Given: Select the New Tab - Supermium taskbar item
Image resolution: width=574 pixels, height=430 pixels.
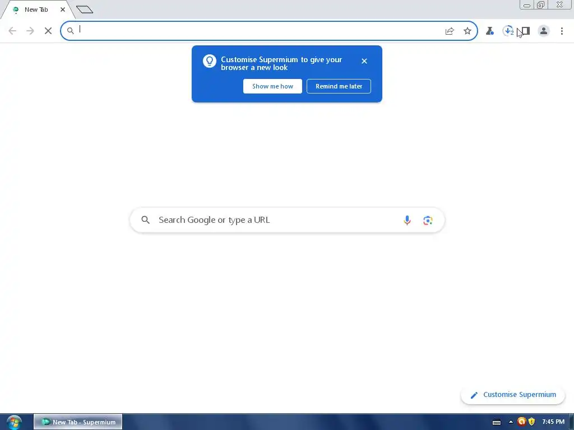Looking at the screenshot, I should pyautogui.click(x=78, y=422).
